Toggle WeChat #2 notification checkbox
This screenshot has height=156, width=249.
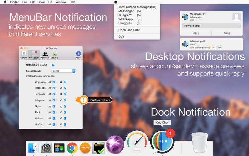65,118
